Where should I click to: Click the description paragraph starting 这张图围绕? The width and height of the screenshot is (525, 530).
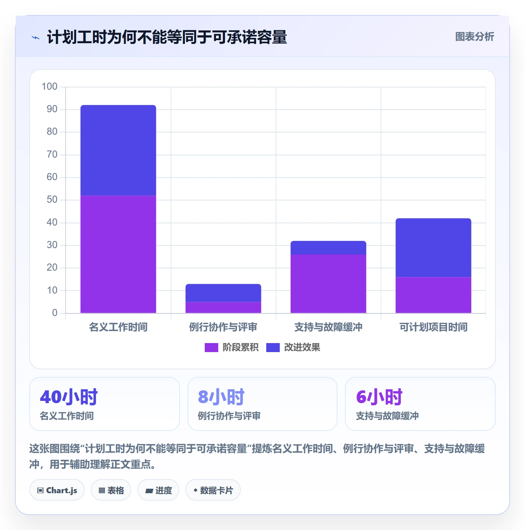tap(257, 456)
